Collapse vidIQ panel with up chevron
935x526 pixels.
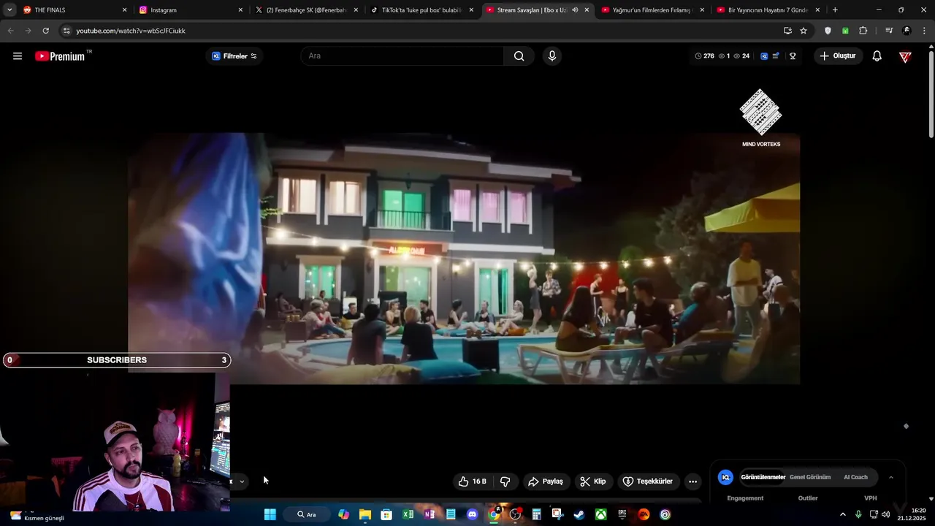(891, 477)
